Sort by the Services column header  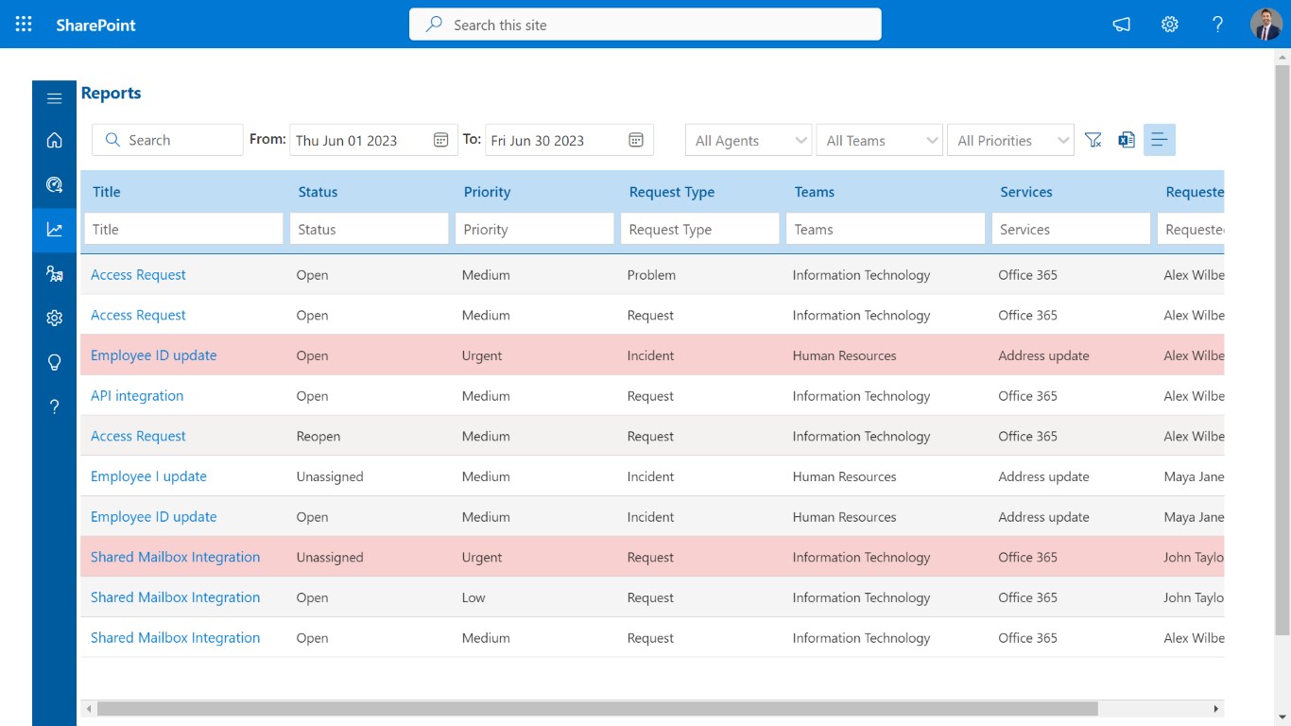(x=1026, y=192)
